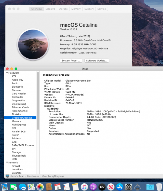Image resolution: width=163 pixels, height=191 pixels.
Task: Open the Maps app icon
Action: click(31, 187)
